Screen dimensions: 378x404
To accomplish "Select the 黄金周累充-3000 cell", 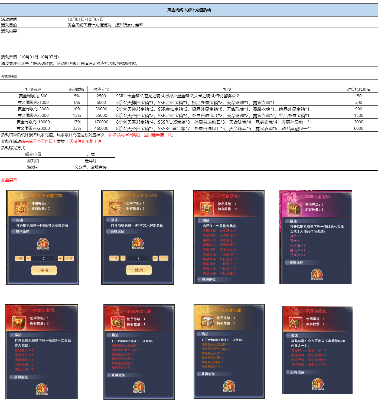I will 33,109.
